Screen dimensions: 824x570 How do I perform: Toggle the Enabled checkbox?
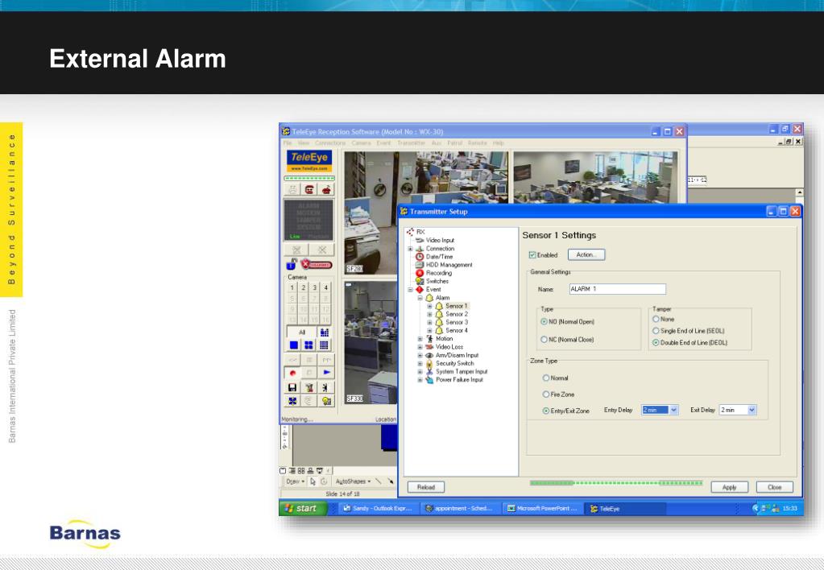coord(532,254)
